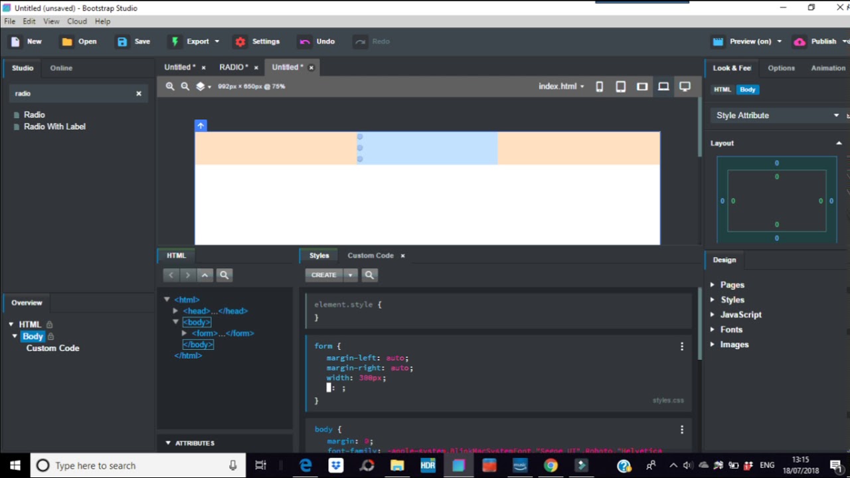Image resolution: width=850 pixels, height=478 pixels.
Task: Expand the JavaScript design section
Action: (713, 315)
